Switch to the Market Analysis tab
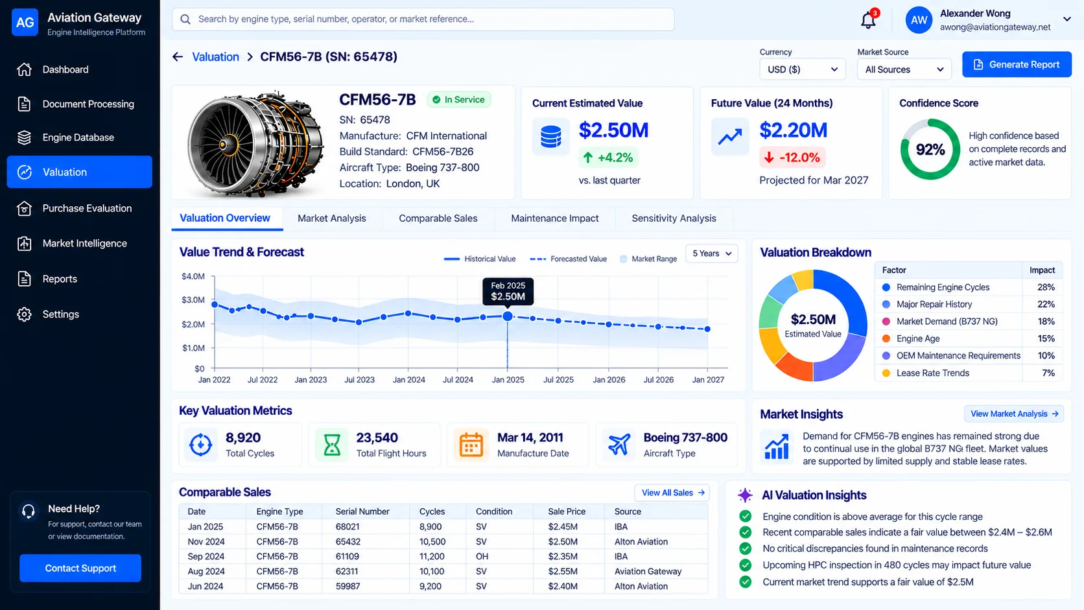The width and height of the screenshot is (1084, 610). coord(332,218)
